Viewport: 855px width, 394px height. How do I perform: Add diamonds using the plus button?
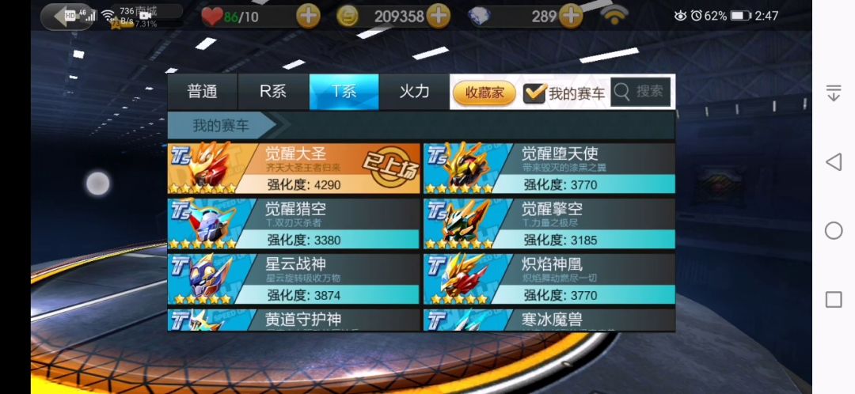click(x=570, y=17)
